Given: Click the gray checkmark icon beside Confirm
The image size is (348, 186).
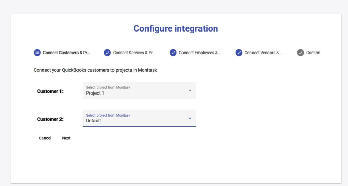Looking at the screenshot, I should [x=300, y=53].
